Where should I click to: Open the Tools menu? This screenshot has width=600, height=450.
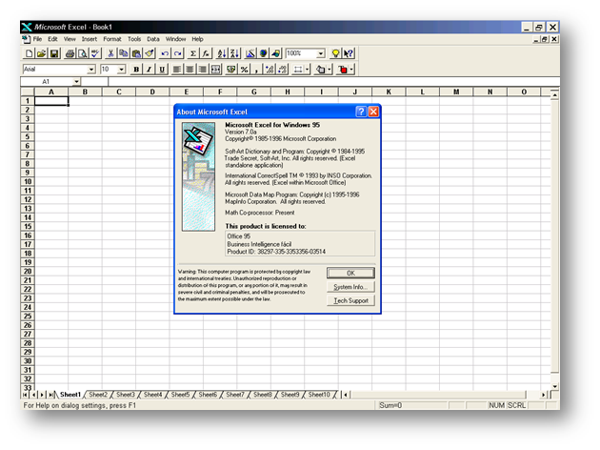point(134,39)
